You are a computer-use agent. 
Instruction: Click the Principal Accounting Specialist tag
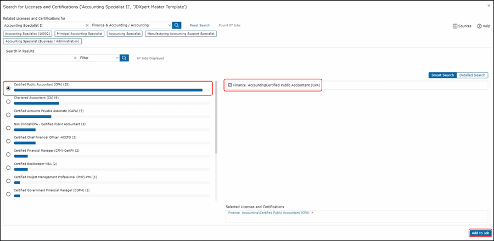pos(78,33)
